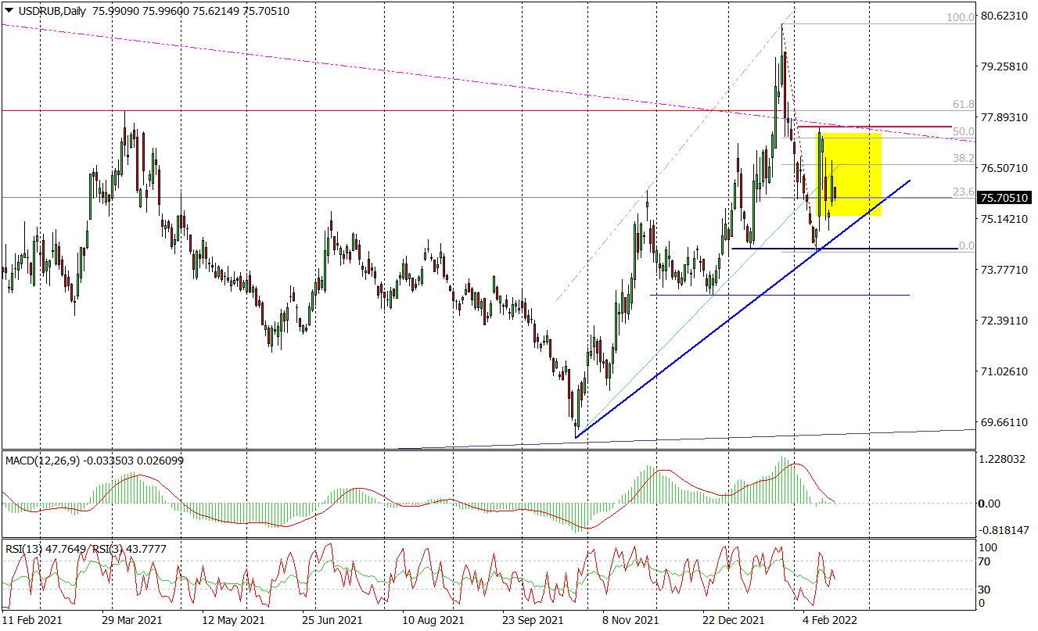The image size is (1038, 631).
Task: Click the 23 Sep 2021 date label
Action: click(533, 619)
